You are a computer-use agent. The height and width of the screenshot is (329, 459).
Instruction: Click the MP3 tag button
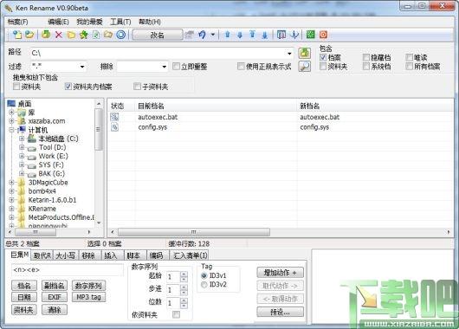(88, 297)
